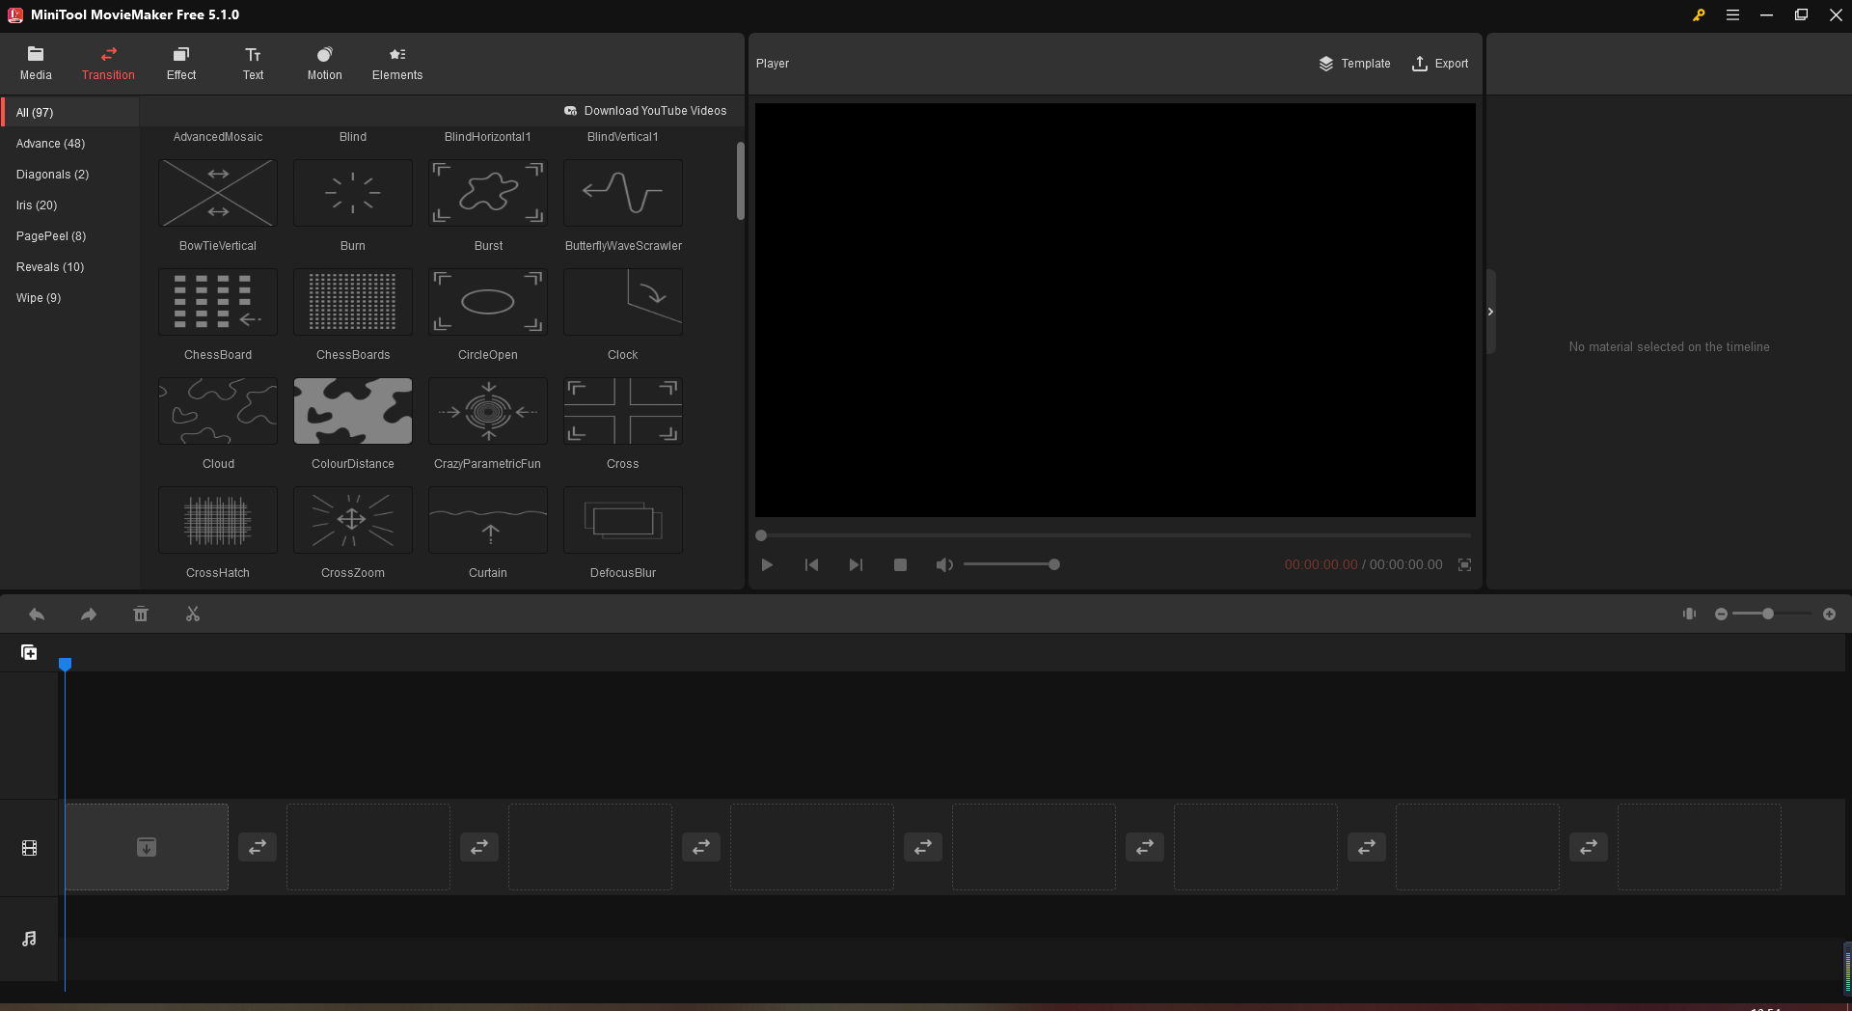Click the Export button
Image resolution: width=1852 pixels, height=1011 pixels.
tap(1440, 64)
